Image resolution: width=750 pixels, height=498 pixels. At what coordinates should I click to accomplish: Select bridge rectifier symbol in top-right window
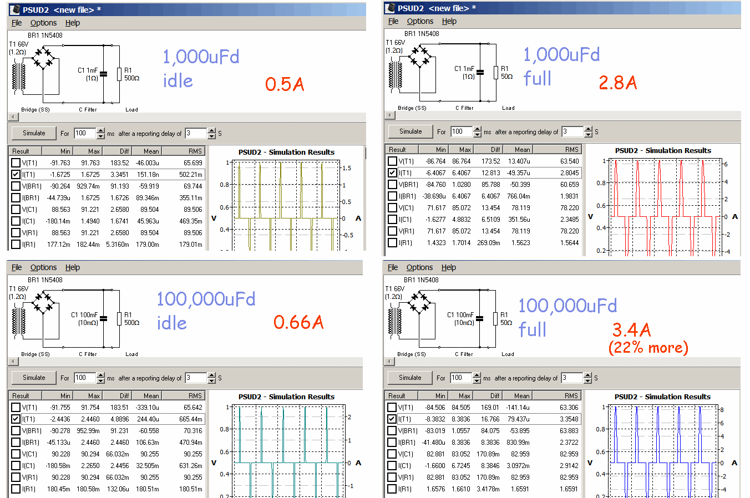point(420,57)
